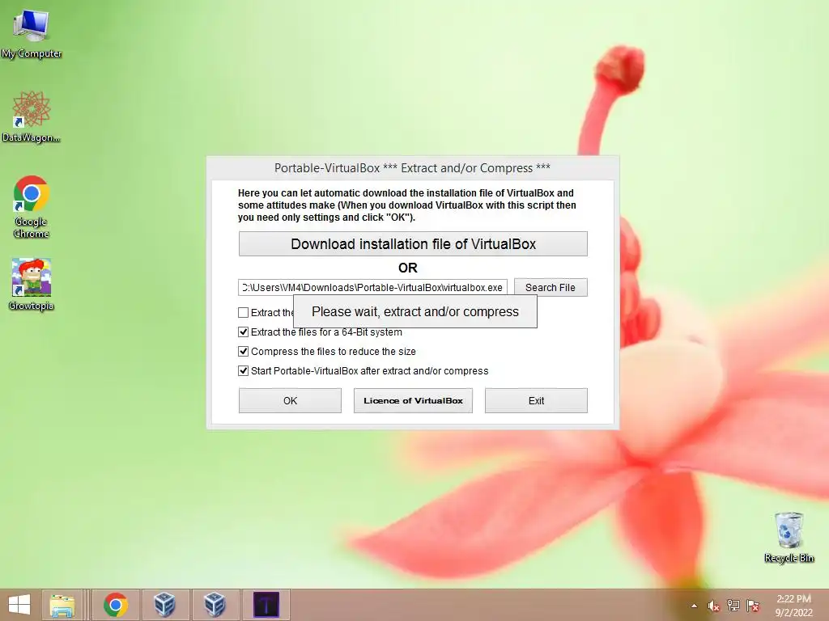Toggle Extract the files for 64-Bit system
829x621 pixels.
tap(243, 332)
